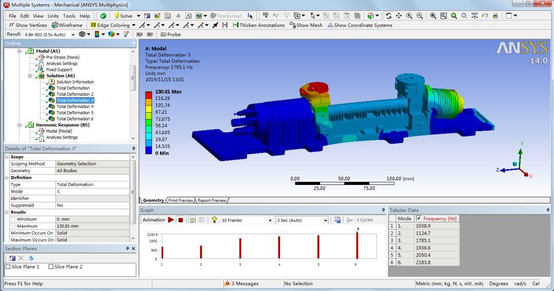This screenshot has width=554, height=291.
Task: Open the Edit menu
Action: (25, 16)
